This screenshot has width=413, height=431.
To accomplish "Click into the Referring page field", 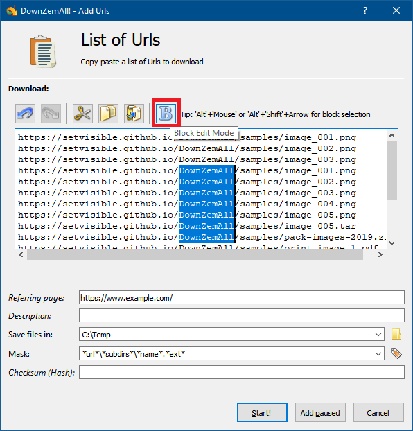I will point(242,297).
